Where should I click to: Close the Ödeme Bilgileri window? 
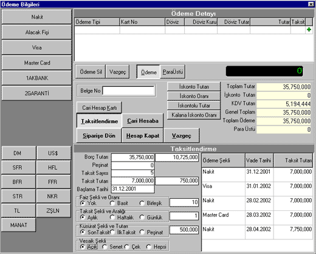(x=311, y=4)
